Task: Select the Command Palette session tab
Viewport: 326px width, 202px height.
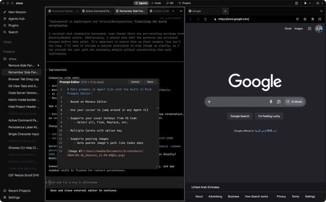Action: (x=64, y=11)
